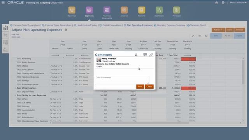This screenshot has height=140, width=249.
Task: Open the Financial Statements icon
Action: point(107,10)
